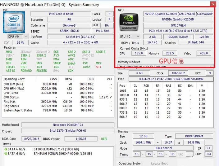
Task: Click the cache field 4 x (32 + 32 + 256) + 6M
Action: tap(80, 42)
